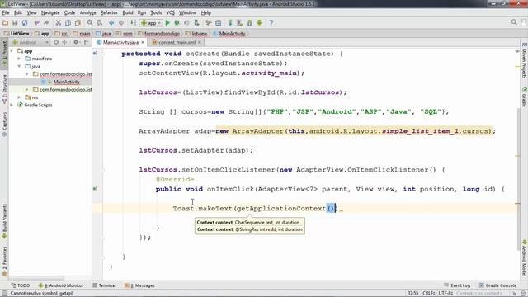Run the app with green play button
Image resolution: width=528 pixels, height=297 pixels.
pos(167,23)
